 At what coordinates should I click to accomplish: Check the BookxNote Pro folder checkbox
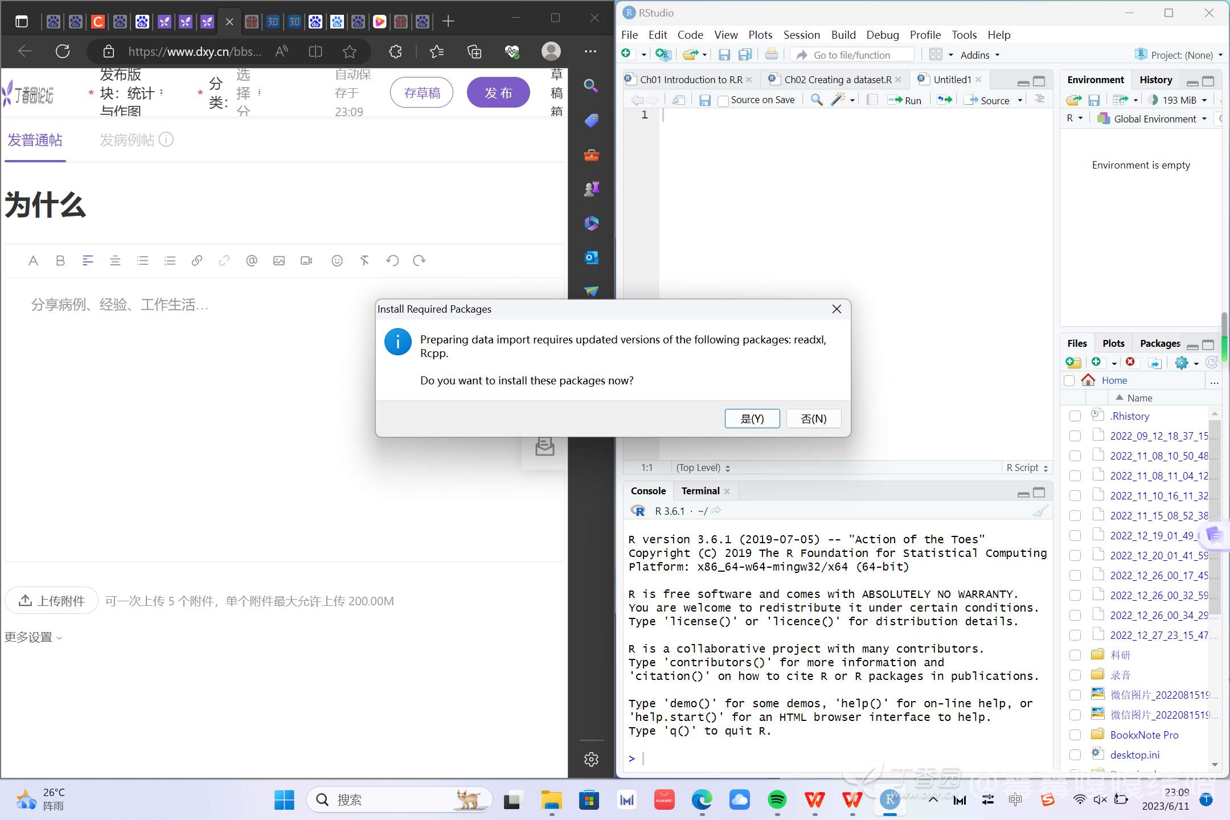[1075, 735]
